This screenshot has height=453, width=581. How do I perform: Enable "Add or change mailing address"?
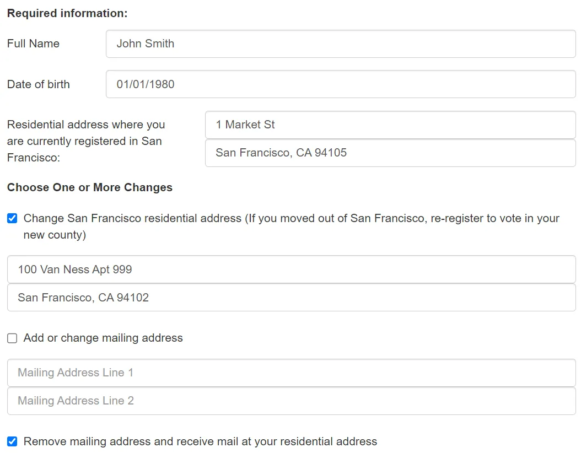click(12, 338)
